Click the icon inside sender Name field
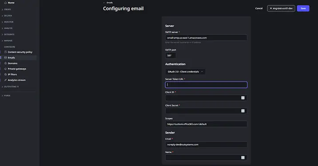The height and width of the screenshot is (166, 318). (243, 158)
